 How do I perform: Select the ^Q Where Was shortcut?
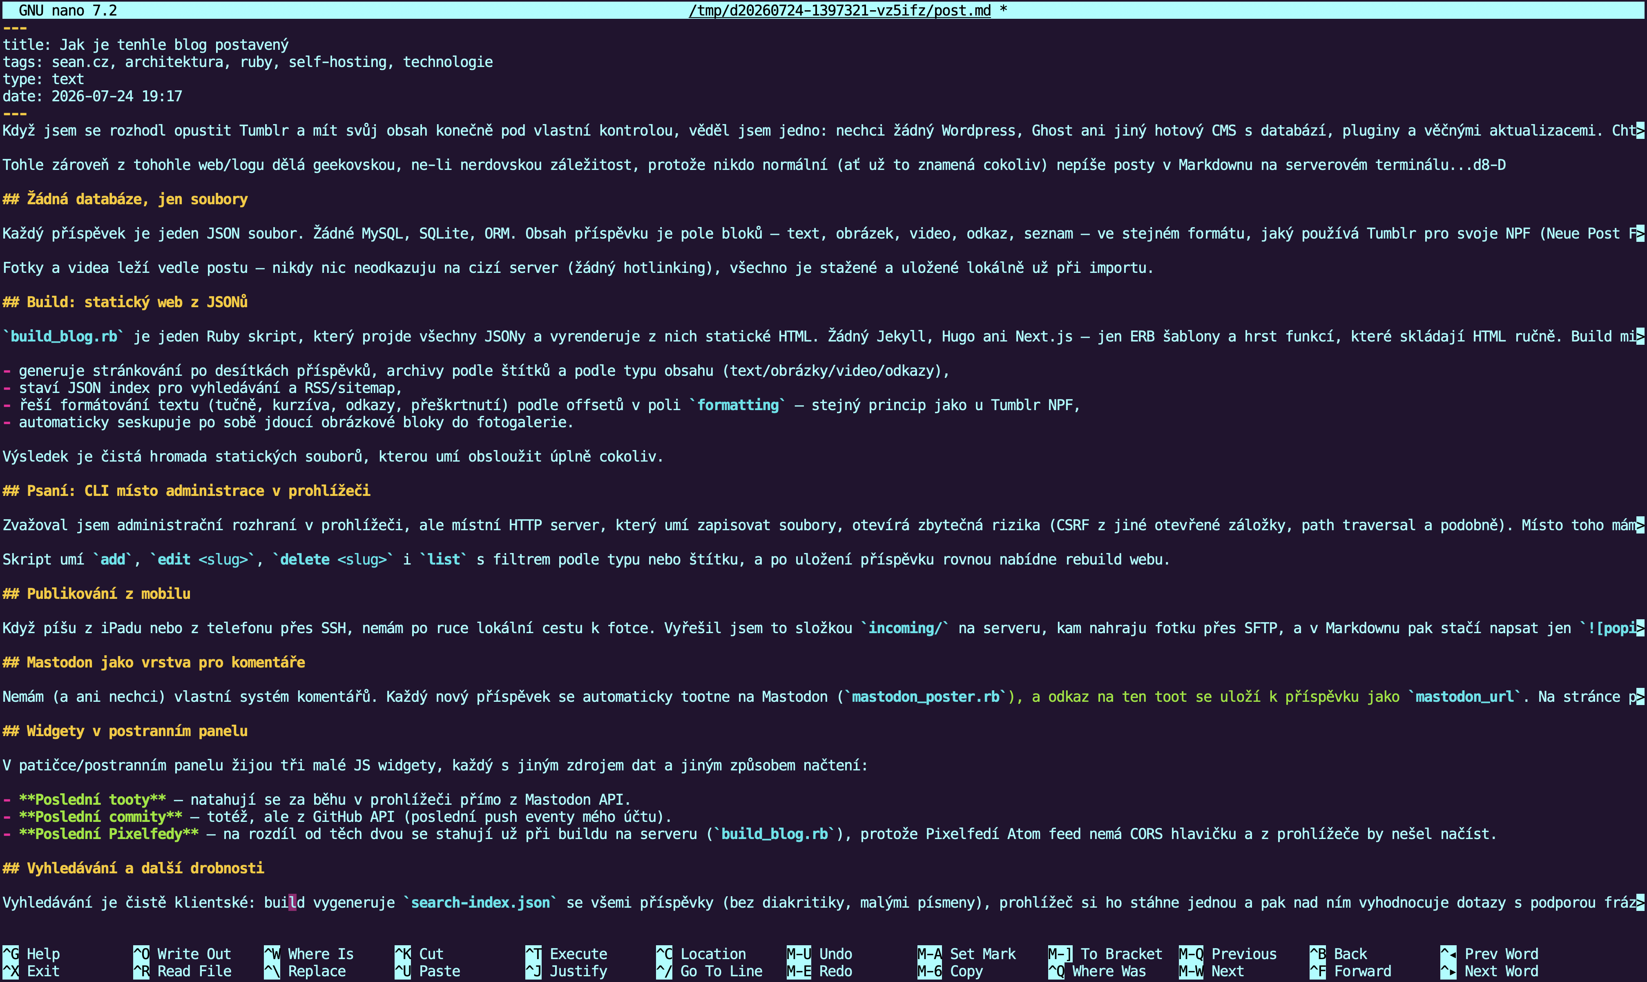pyautogui.click(x=1097, y=971)
